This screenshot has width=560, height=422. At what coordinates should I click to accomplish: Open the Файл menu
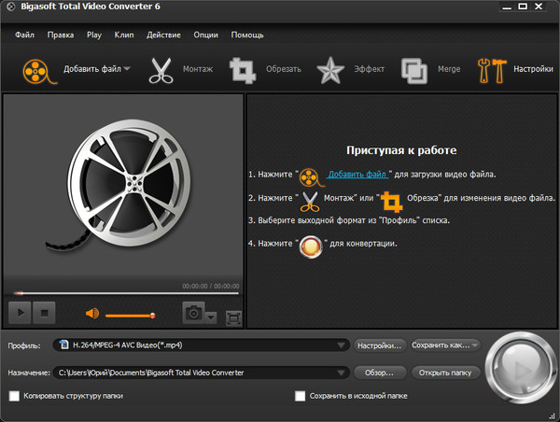25,35
